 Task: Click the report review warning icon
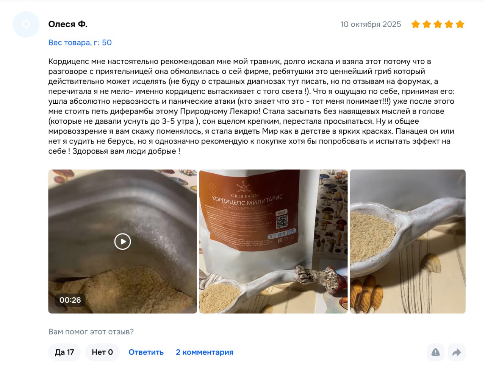pyautogui.click(x=435, y=352)
